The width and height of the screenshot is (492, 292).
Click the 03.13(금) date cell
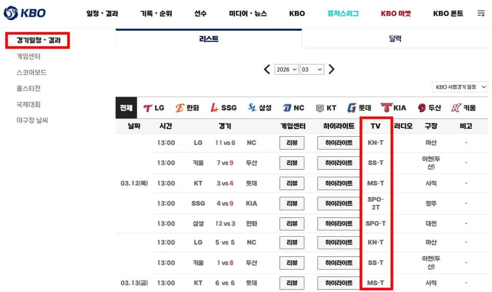(x=135, y=283)
